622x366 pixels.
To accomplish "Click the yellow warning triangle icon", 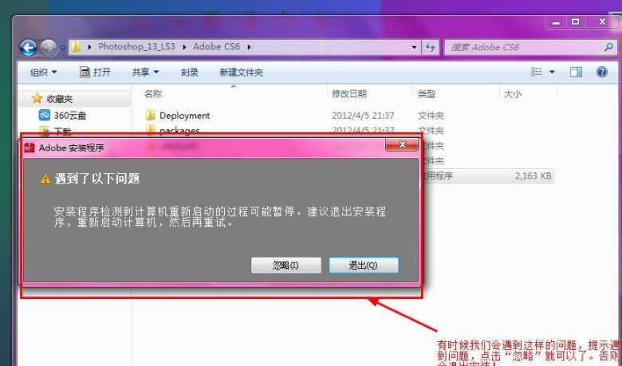I will (45, 179).
